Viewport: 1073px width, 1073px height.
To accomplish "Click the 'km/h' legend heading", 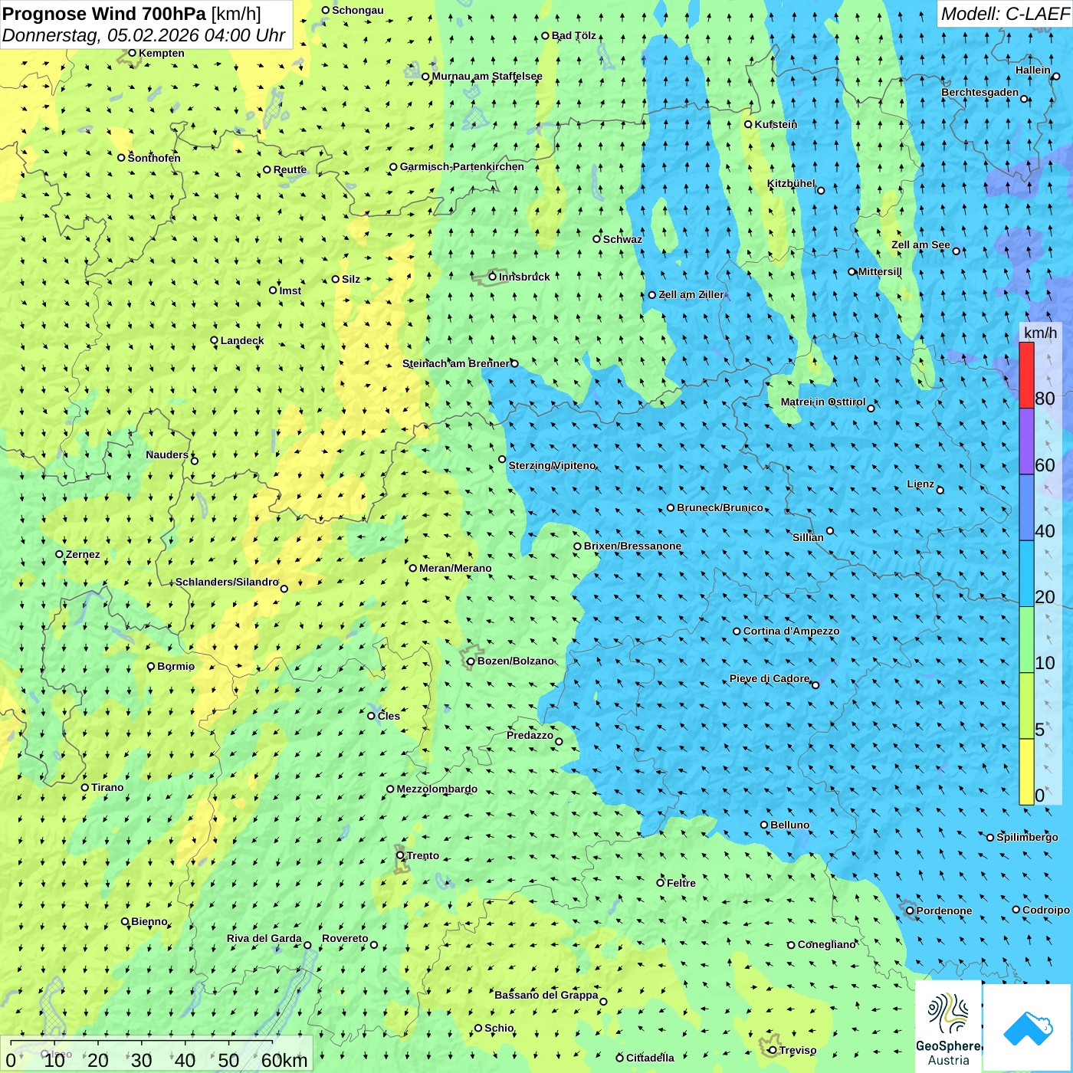I will (x=1040, y=333).
